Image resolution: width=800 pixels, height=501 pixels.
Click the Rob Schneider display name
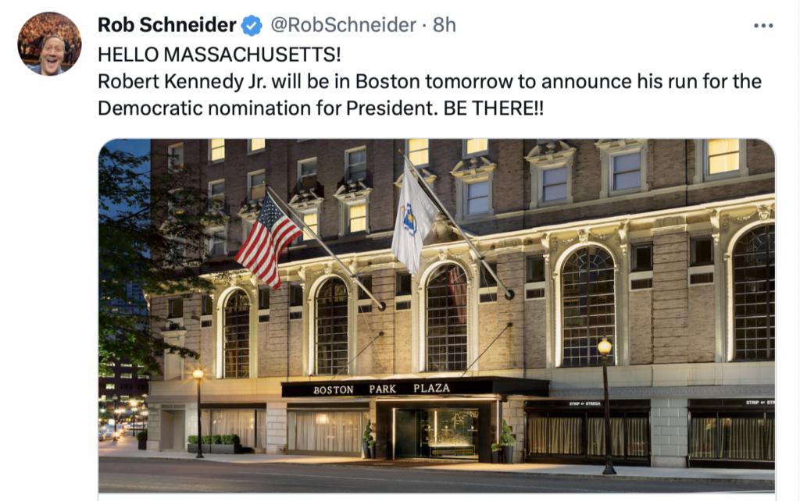click(167, 25)
